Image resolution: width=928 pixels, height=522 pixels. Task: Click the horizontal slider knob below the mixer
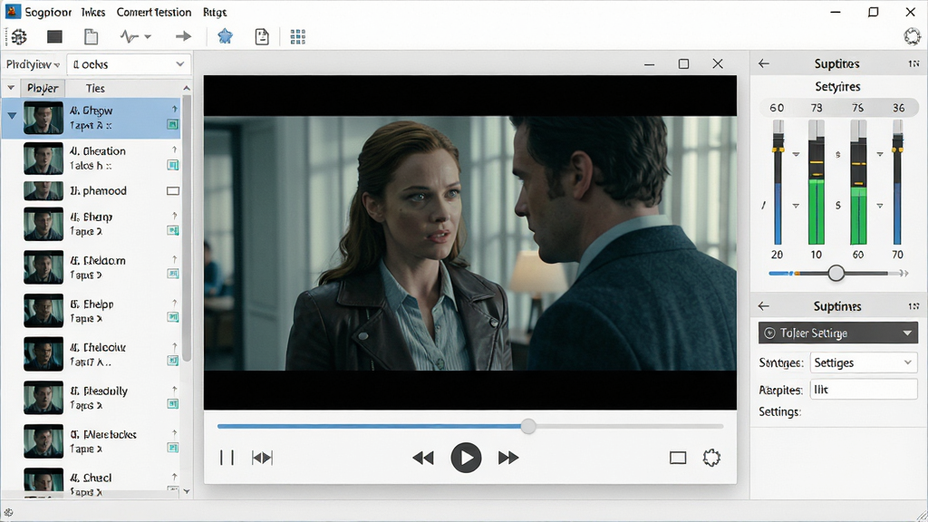836,273
